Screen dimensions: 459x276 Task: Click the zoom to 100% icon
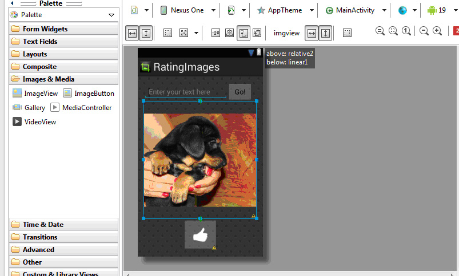coord(406,31)
